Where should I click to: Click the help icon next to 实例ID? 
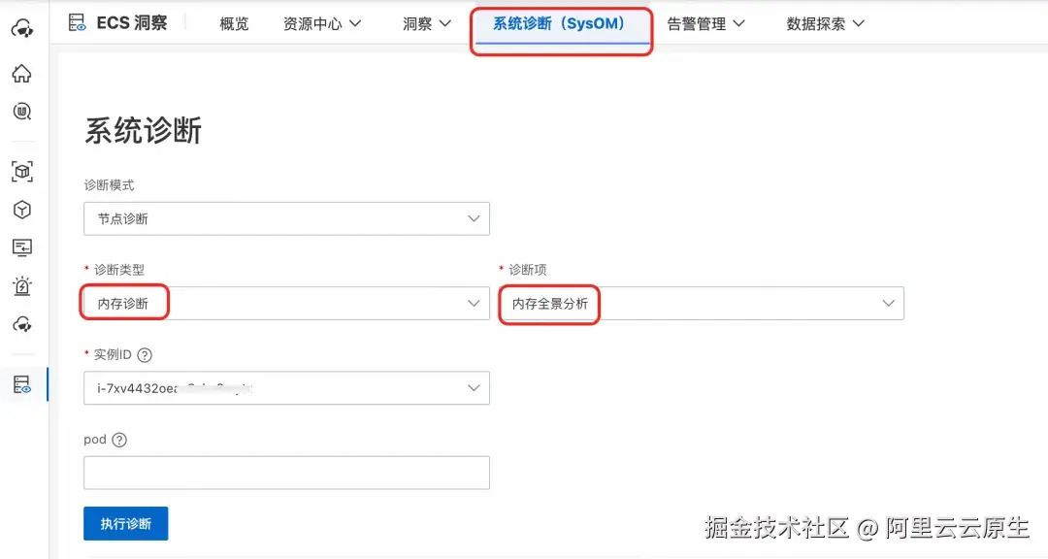[x=146, y=354]
